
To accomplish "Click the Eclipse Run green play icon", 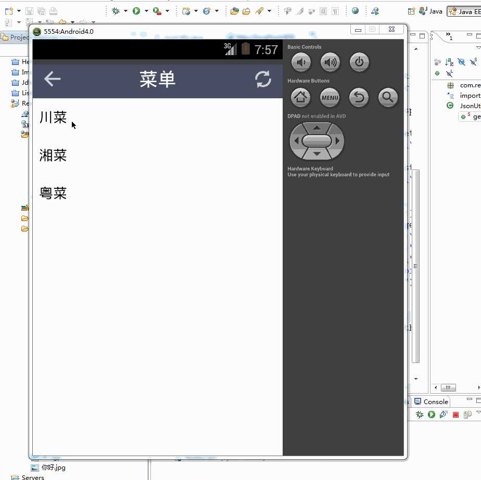I will [136, 11].
